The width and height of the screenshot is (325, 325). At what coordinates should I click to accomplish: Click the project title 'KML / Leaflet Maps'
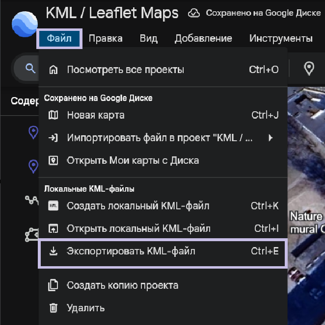(x=112, y=13)
